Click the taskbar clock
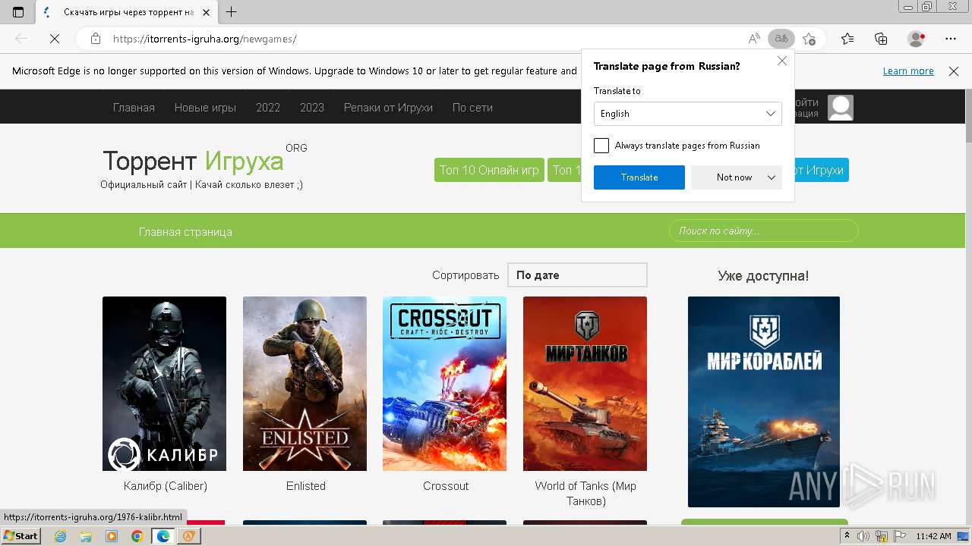This screenshot has width=972, height=546. point(933,536)
